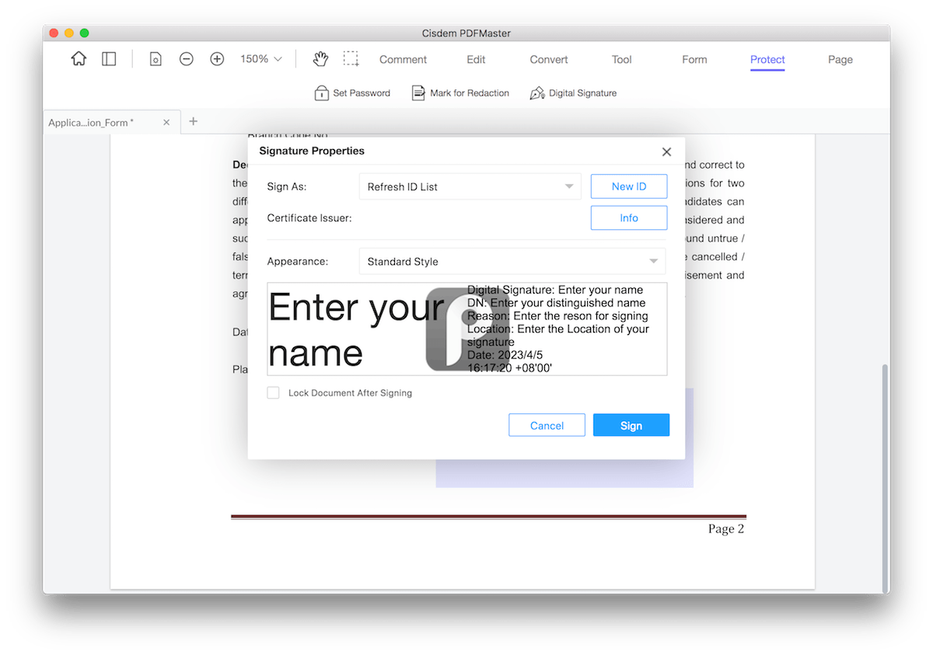Zoom in with the plus icon

(217, 59)
